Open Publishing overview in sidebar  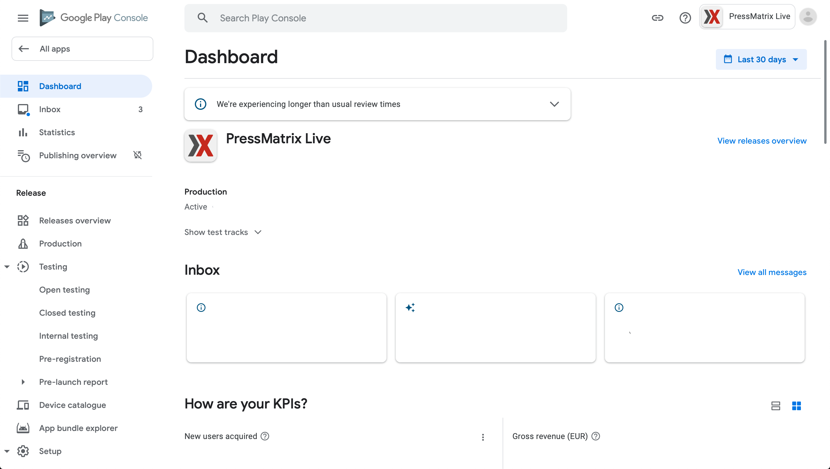[x=76, y=155]
